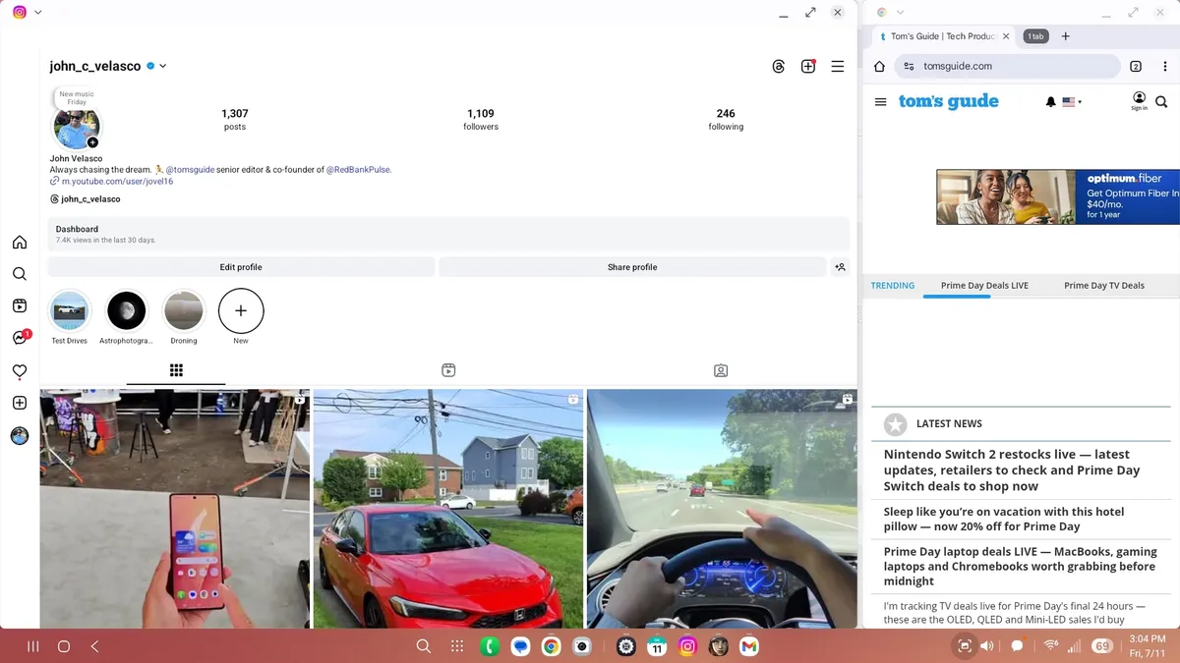Open Reels from Instagram sidebar

pyautogui.click(x=20, y=305)
